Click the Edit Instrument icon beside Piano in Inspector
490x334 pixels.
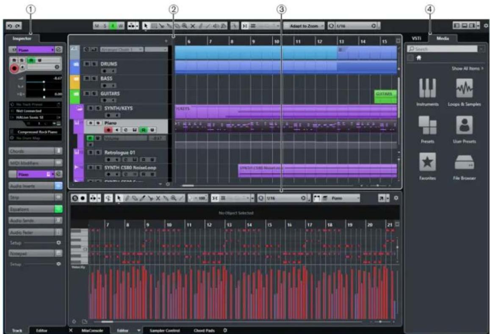tap(58, 49)
